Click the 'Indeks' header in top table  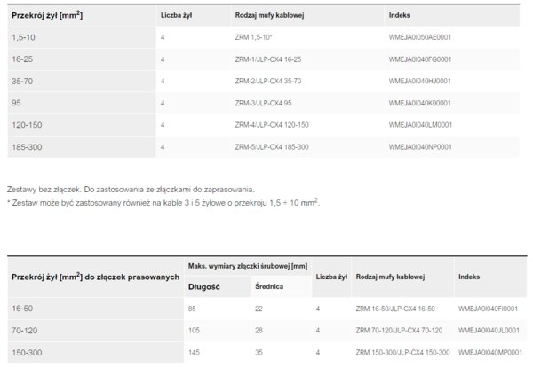tap(399, 15)
